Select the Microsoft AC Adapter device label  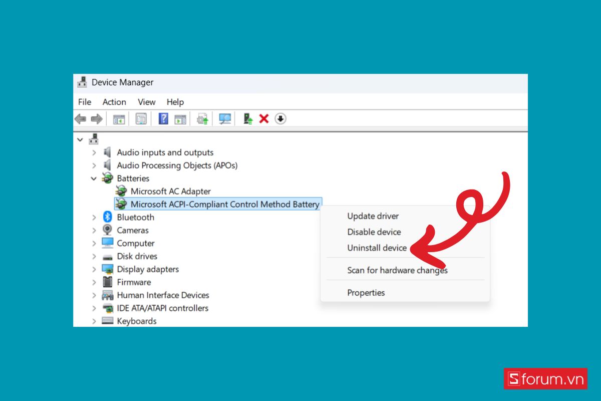171,191
